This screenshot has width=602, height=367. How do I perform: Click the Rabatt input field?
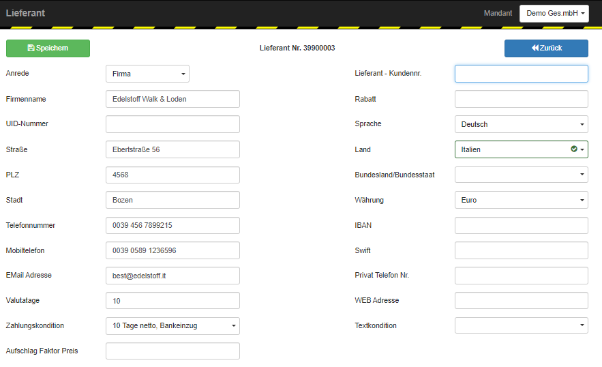click(x=521, y=99)
